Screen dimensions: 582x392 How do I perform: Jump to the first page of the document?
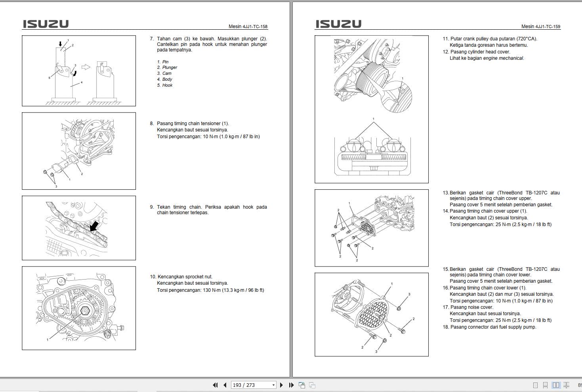pyautogui.click(x=216, y=384)
